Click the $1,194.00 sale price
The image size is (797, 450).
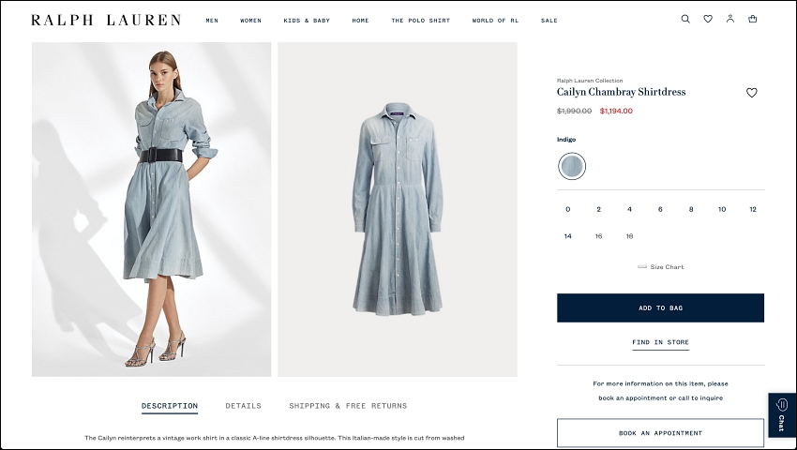[x=616, y=111]
